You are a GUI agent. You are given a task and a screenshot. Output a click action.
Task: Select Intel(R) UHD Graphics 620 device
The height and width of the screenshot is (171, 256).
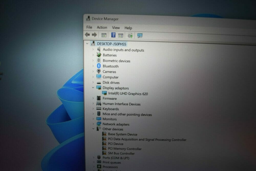coord(128,94)
